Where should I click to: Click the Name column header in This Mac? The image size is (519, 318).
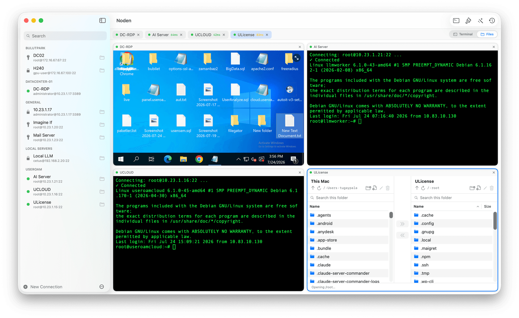click(x=315, y=207)
